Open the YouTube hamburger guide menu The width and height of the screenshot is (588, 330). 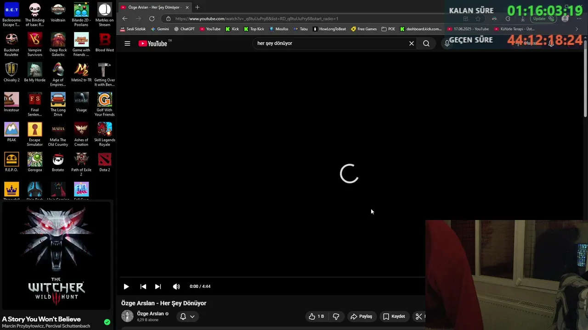point(127,44)
